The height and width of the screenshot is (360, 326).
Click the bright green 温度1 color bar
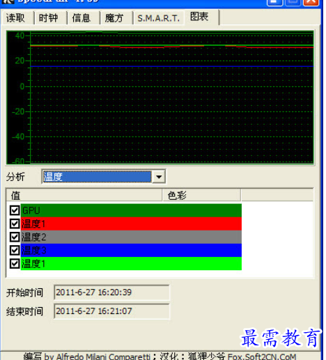(x=131, y=264)
